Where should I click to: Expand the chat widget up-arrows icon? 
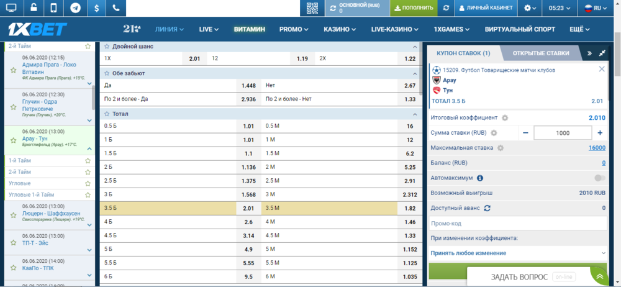coord(600,276)
